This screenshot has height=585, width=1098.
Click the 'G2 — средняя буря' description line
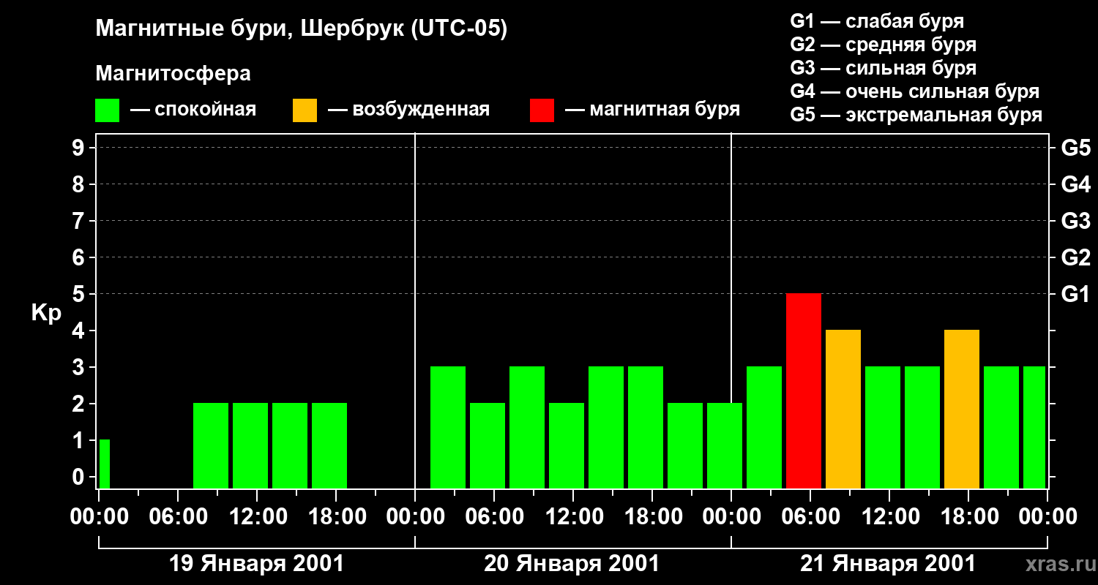(883, 45)
